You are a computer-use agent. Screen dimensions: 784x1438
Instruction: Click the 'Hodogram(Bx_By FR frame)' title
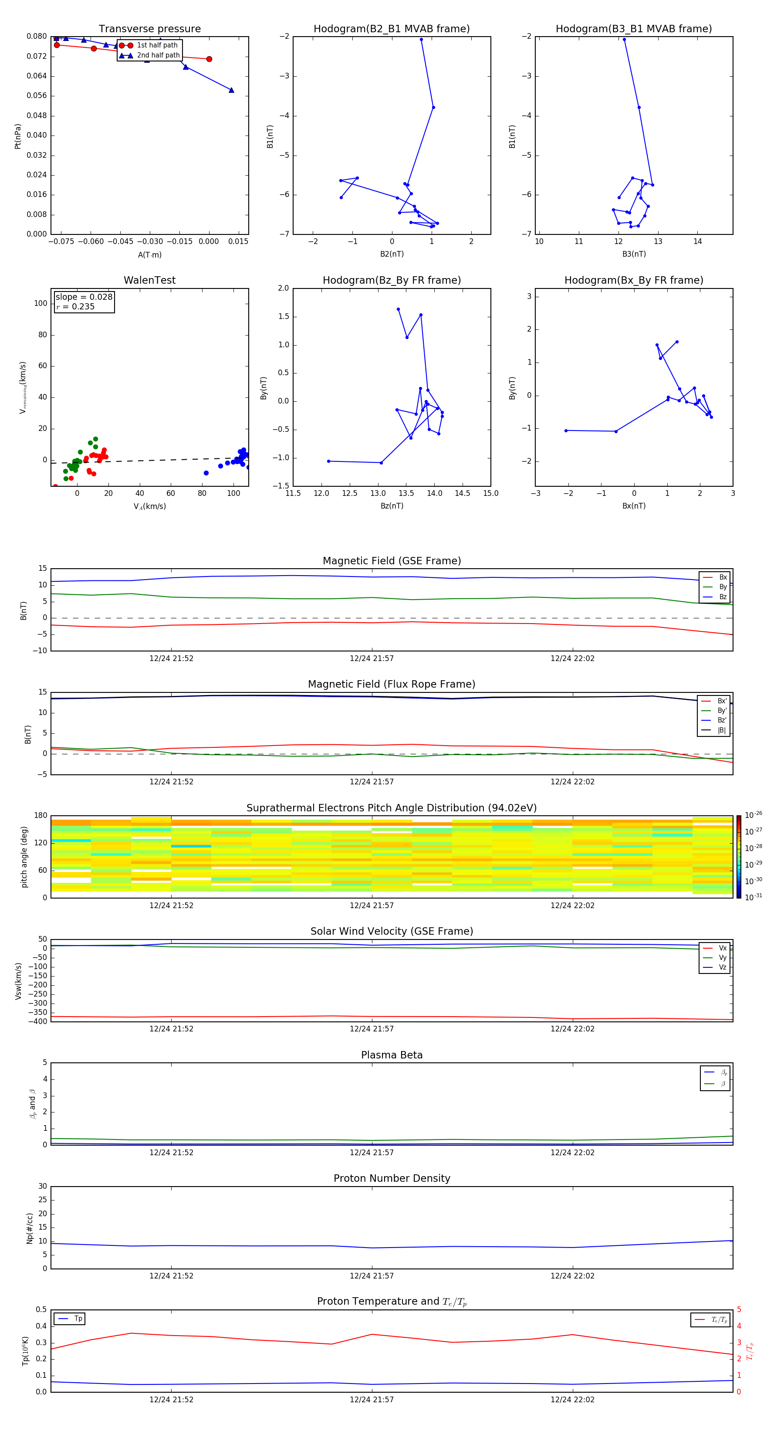tap(634, 280)
